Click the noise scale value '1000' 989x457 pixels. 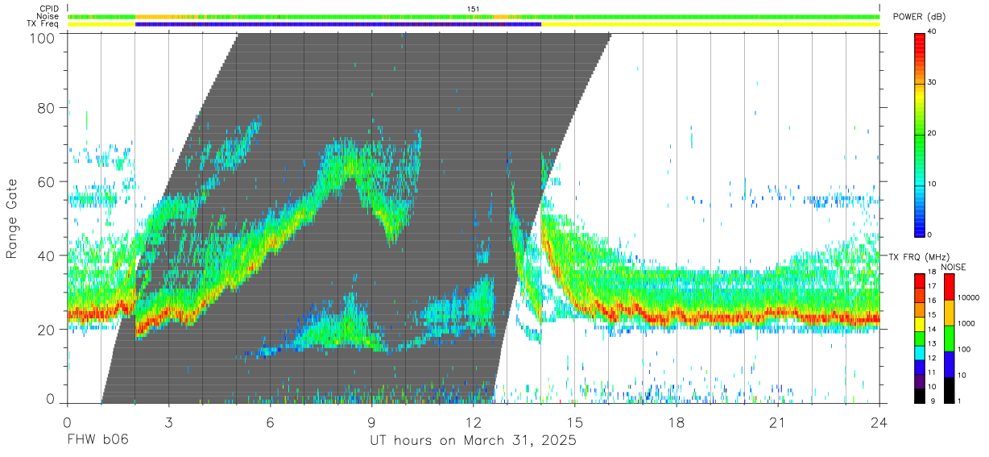tap(966, 323)
